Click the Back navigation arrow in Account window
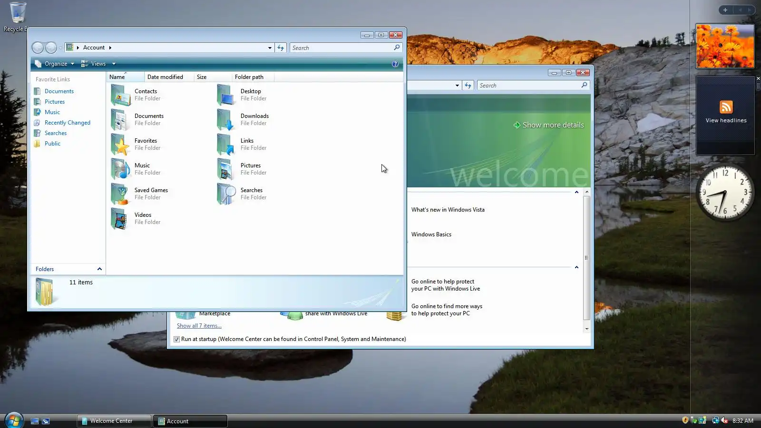Image resolution: width=761 pixels, height=428 pixels. click(x=38, y=48)
